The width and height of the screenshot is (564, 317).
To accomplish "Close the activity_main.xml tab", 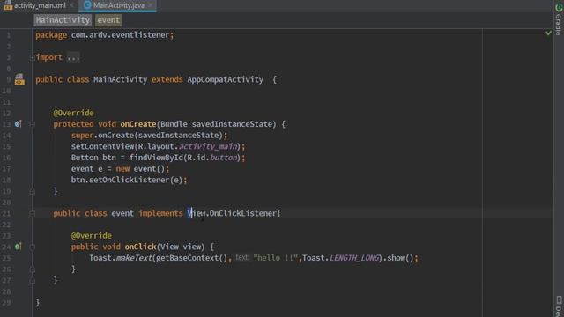I will [x=71, y=5].
